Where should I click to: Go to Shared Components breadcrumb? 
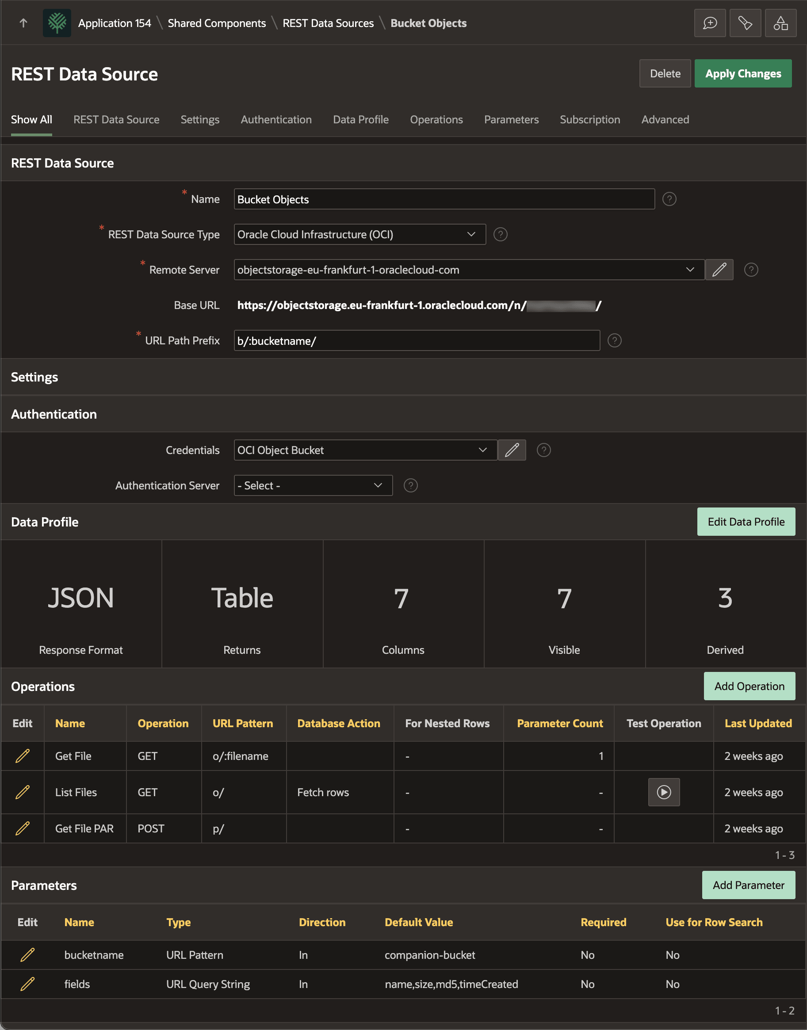pyautogui.click(x=217, y=23)
